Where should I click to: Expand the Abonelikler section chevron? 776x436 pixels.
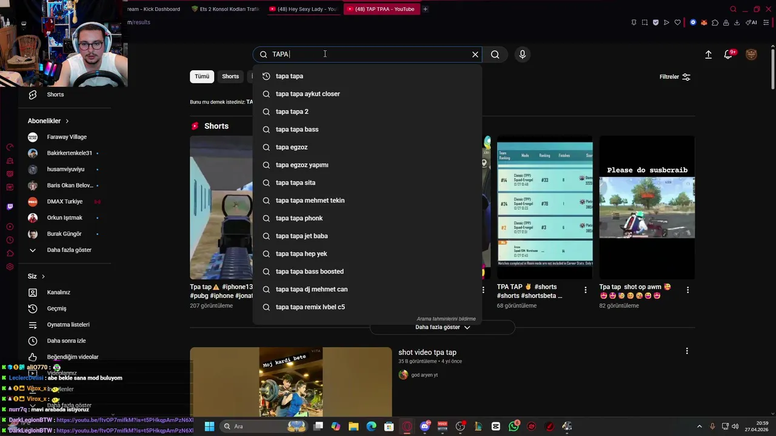point(67,121)
